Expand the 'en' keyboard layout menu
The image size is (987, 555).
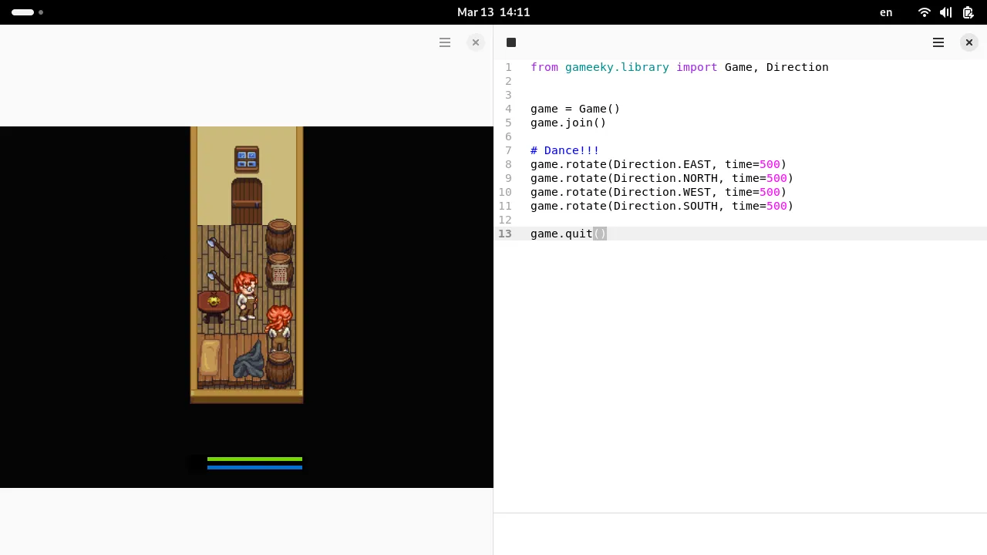(886, 12)
